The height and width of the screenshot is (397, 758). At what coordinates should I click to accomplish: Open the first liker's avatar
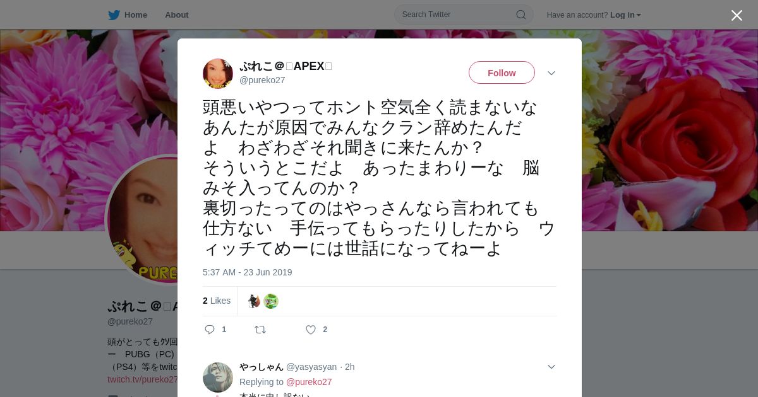pos(254,301)
